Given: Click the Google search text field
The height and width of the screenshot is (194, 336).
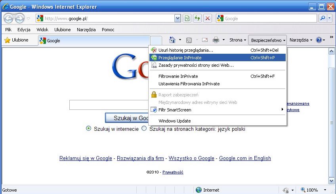Looking at the screenshot, I should tap(109, 105).
